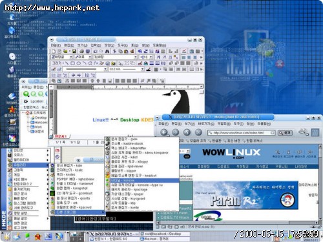Click the printer icon in Hancom Word toolbar
This screenshot has height=242, width=323.
(x=81, y=51)
